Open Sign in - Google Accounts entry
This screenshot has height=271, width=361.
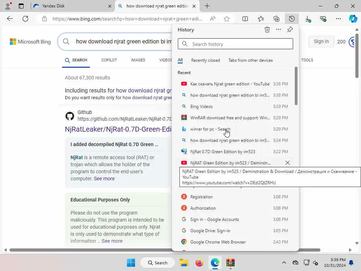pos(235,219)
